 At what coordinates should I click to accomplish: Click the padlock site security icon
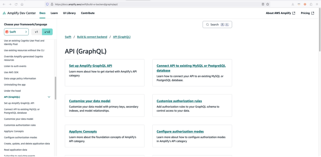pyautogui.click(x=52, y=4)
